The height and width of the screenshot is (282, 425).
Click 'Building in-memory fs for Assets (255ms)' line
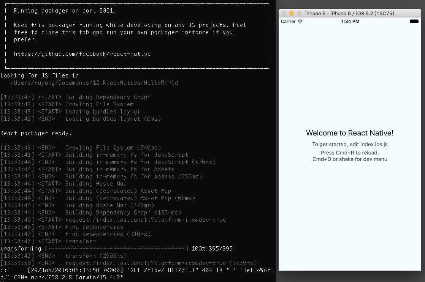(101, 176)
